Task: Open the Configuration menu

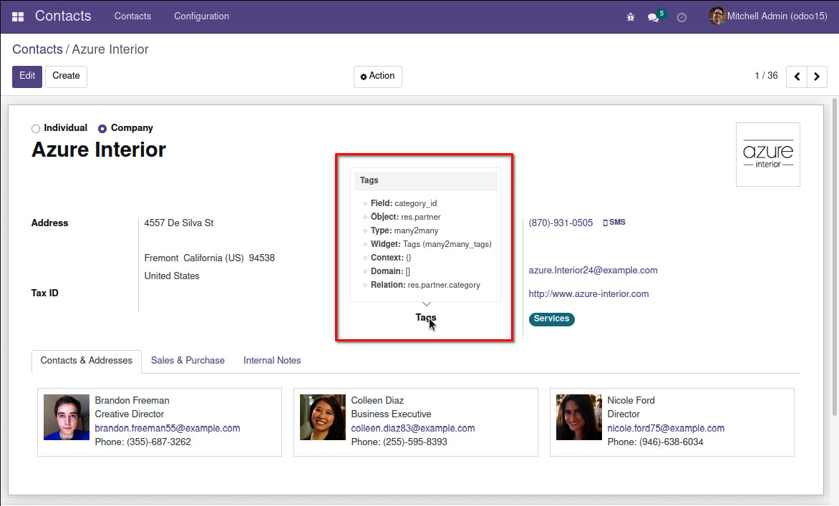Action: [x=201, y=16]
